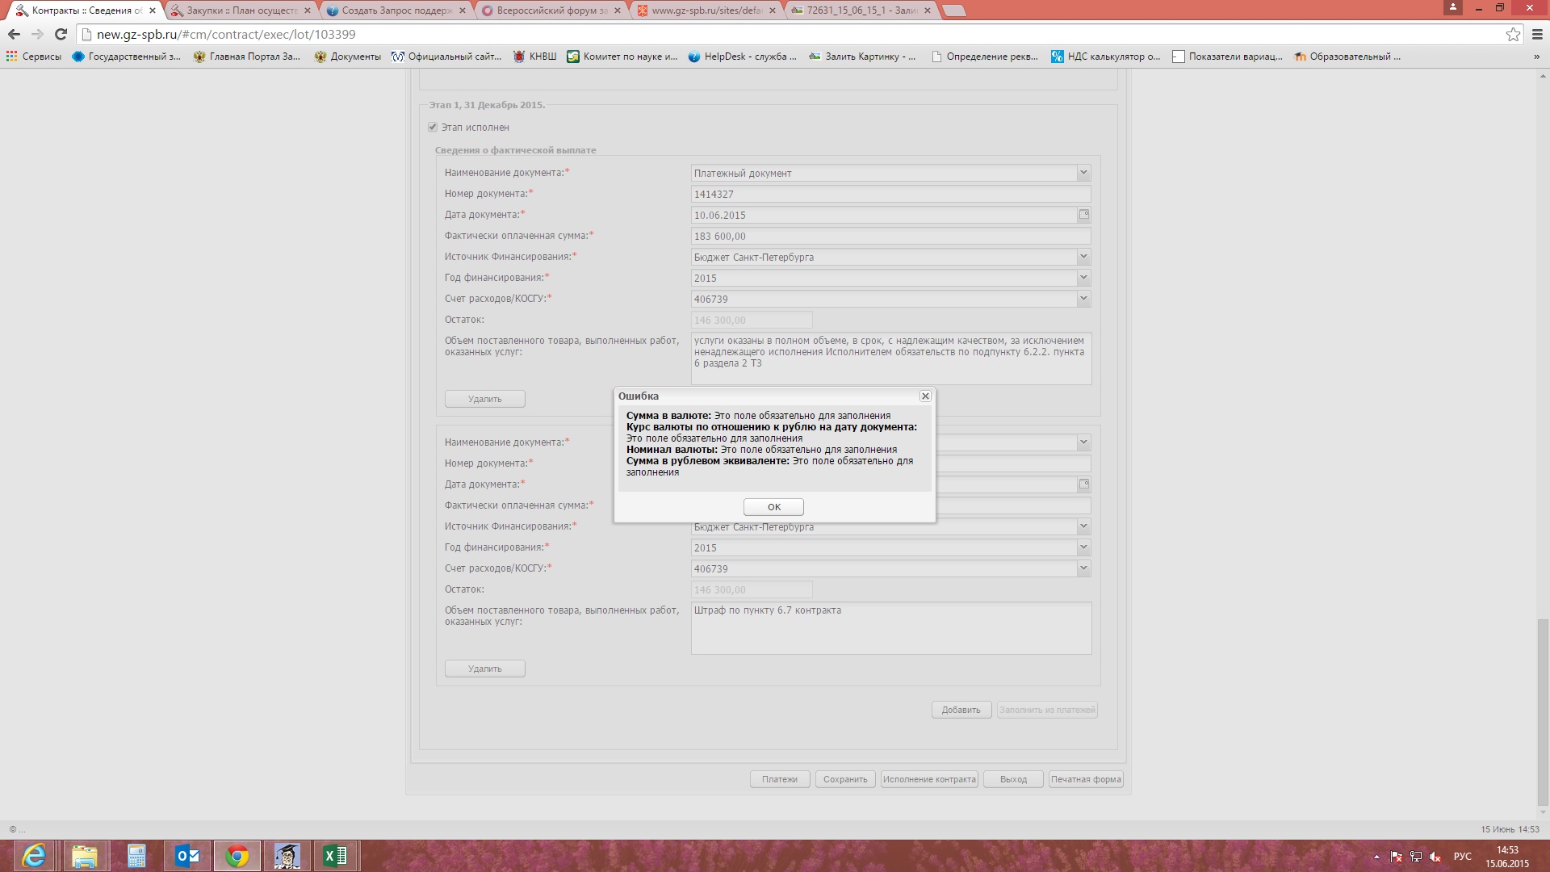The height and width of the screenshot is (872, 1550).
Task: Click the Исполнение контракта button
Action: click(x=929, y=779)
